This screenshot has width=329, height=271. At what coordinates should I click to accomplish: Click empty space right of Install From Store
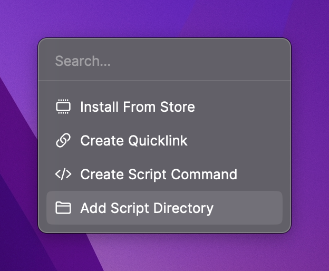point(243,107)
